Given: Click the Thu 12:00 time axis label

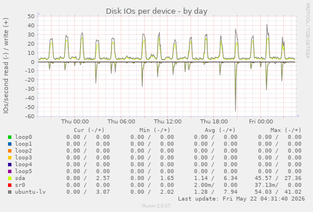Looking at the screenshot, I should [x=168, y=122].
